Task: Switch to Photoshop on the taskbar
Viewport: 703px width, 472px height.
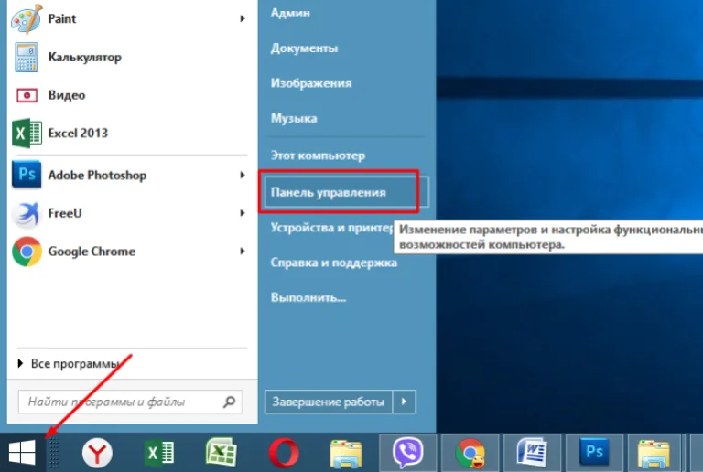Action: pyautogui.click(x=594, y=452)
